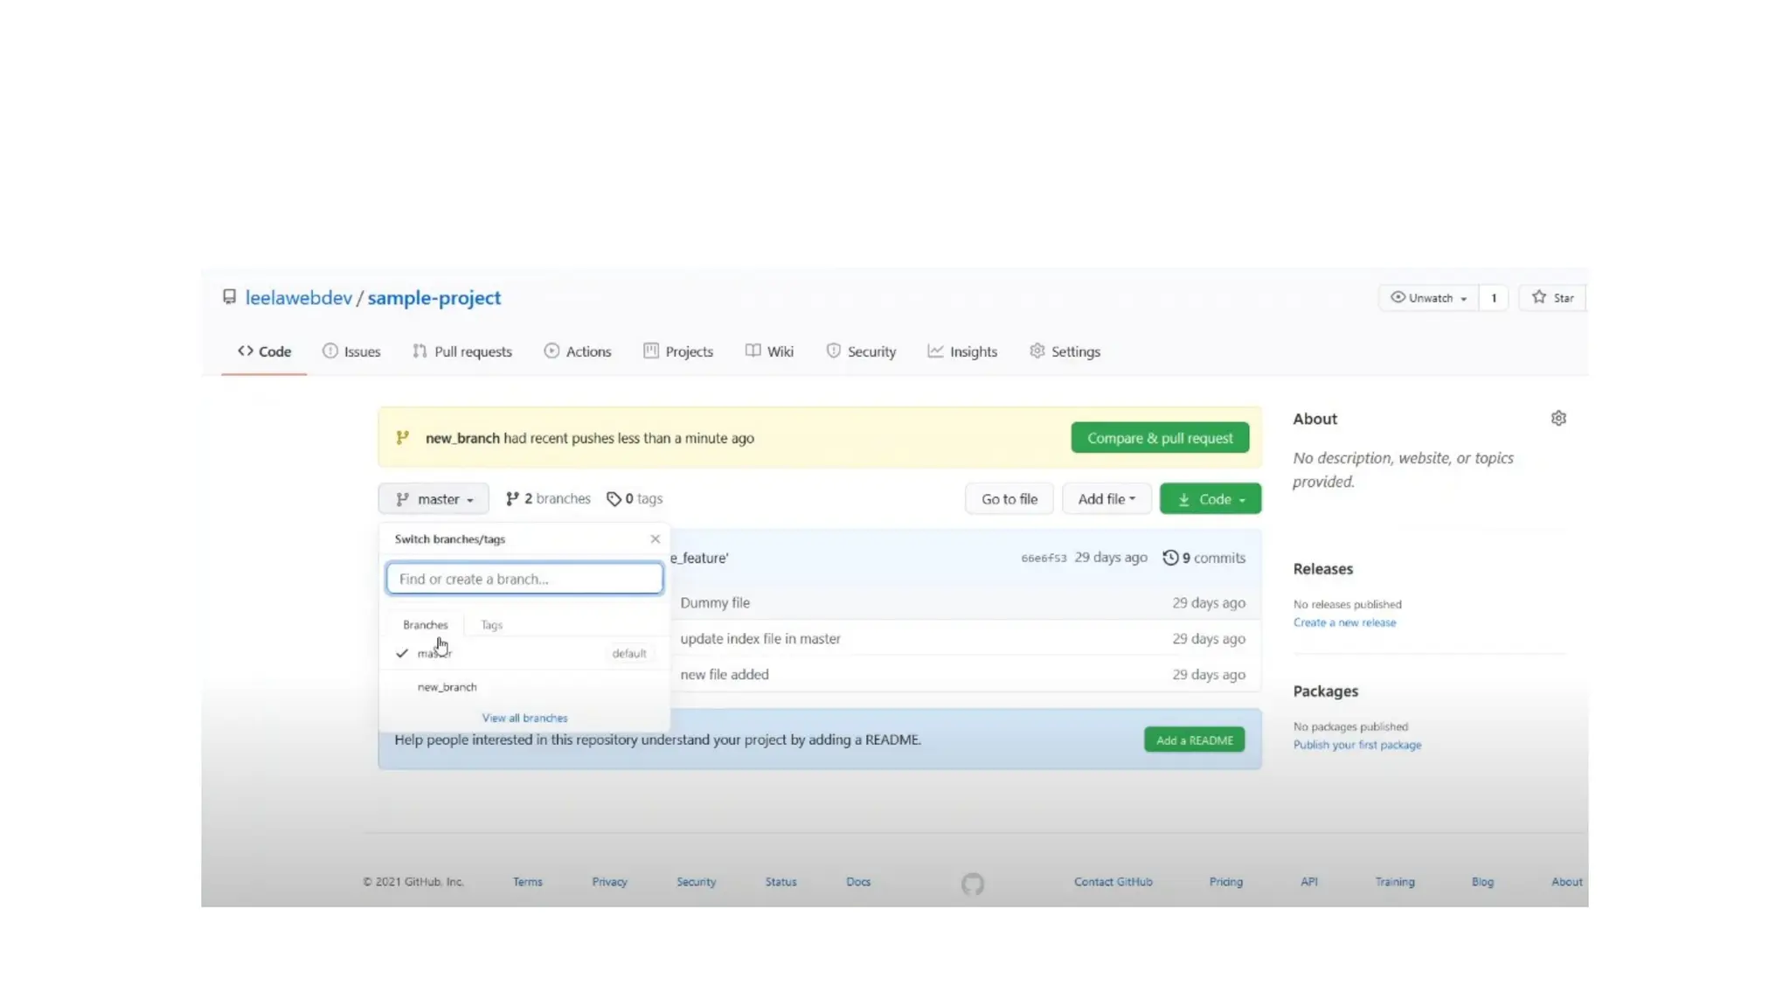
Task: Select the checked master branch entry
Action: [x=434, y=654]
